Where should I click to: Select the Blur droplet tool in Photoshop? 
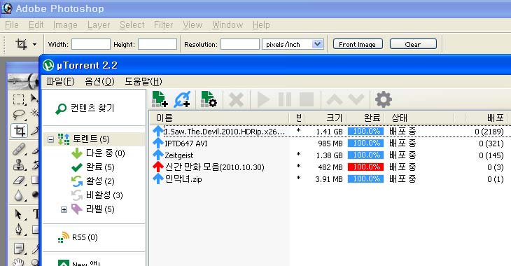tap(19, 195)
